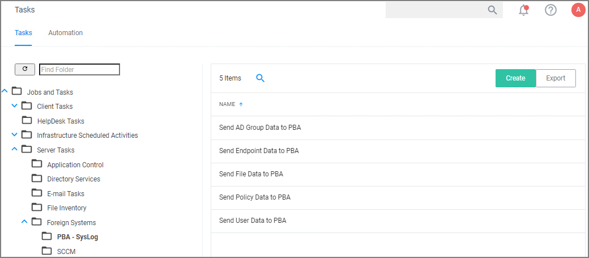Viewport: 589px width, 258px height.
Task: Click the SCCM folder icon
Action: 47,251
